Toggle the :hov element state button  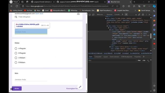tap(139, 60)
